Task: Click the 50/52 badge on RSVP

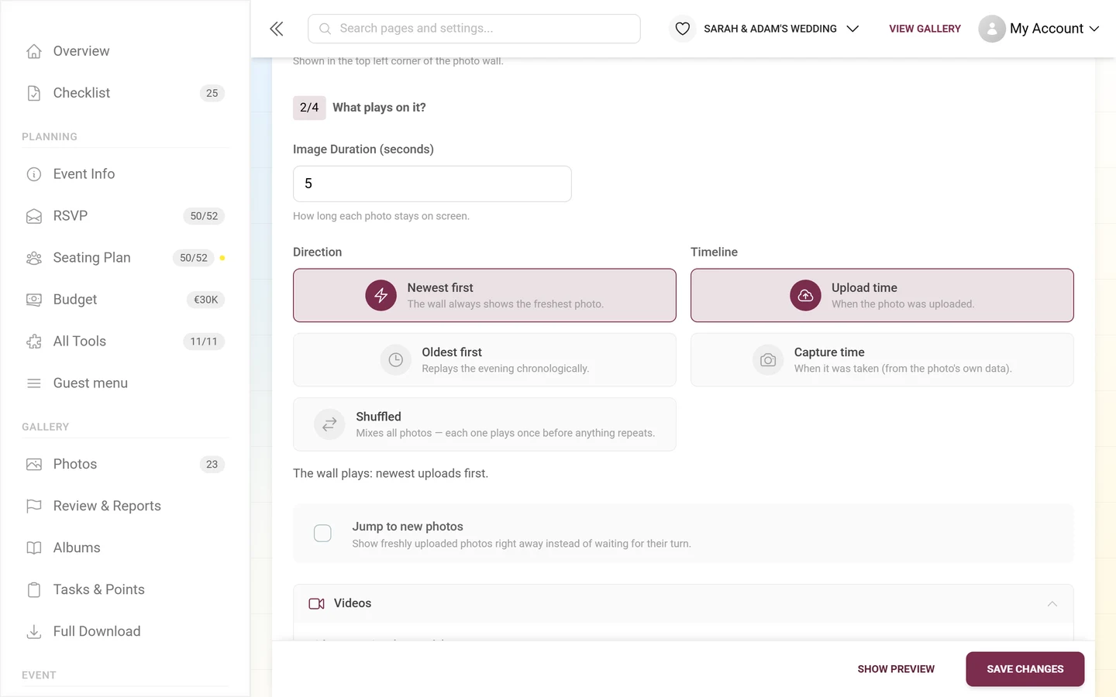Action: click(x=204, y=216)
